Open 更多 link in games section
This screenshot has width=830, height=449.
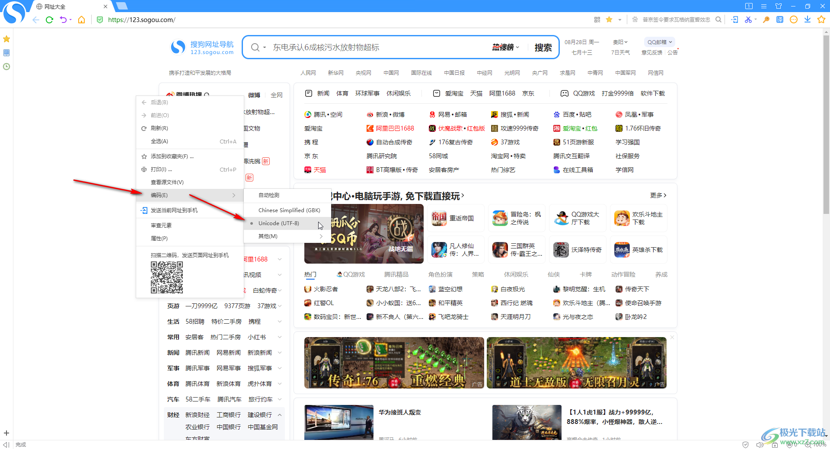tap(658, 195)
